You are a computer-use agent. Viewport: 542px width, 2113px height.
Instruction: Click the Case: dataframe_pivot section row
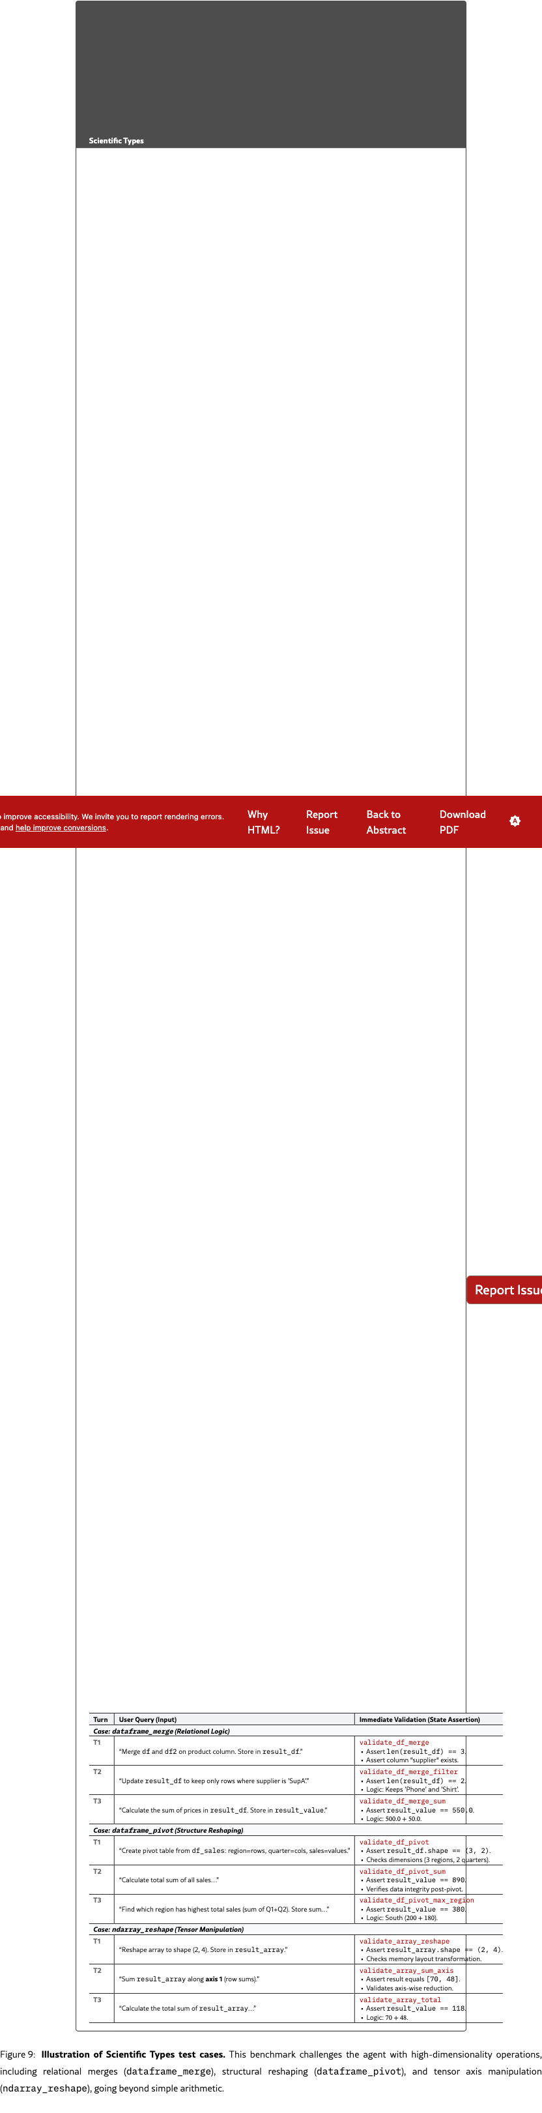tap(168, 1830)
